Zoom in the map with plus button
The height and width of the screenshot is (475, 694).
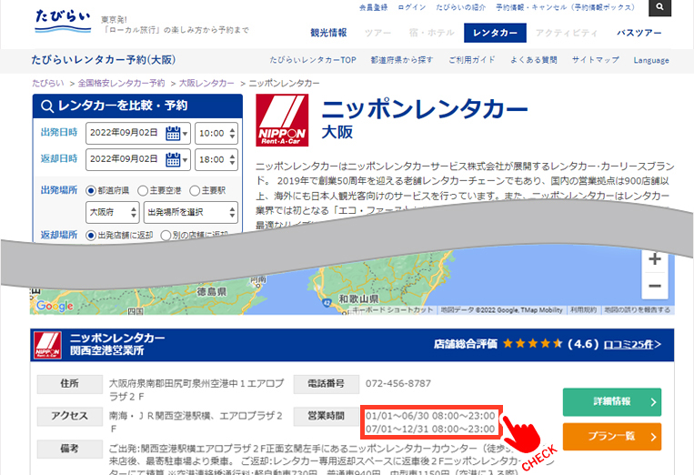click(x=655, y=259)
